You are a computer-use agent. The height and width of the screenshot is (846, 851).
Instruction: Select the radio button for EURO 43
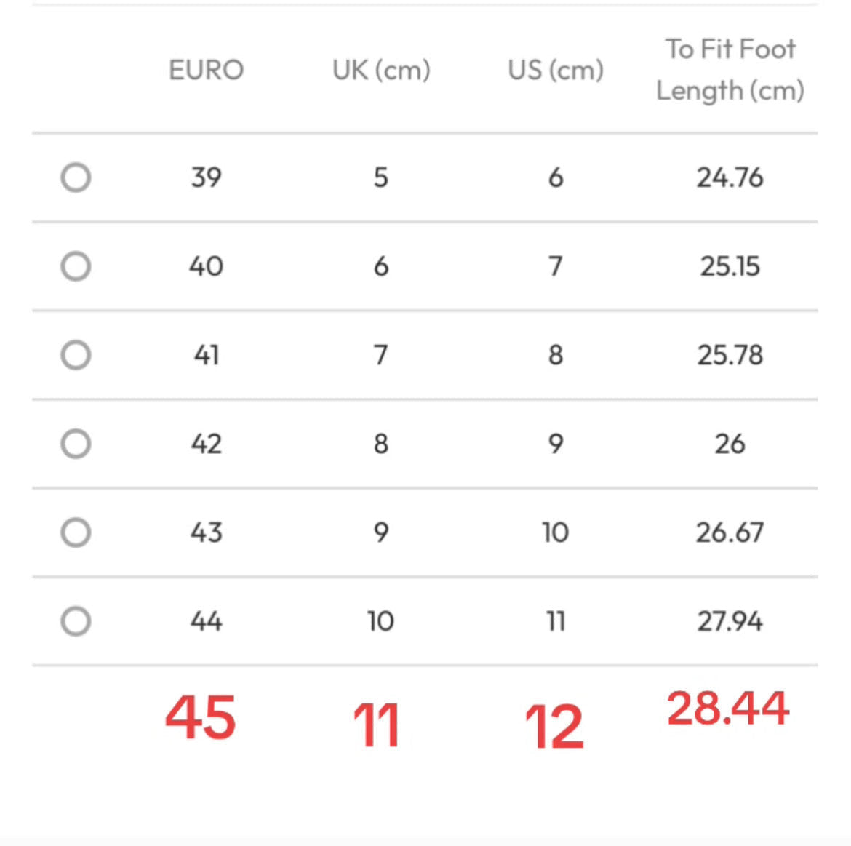click(76, 532)
